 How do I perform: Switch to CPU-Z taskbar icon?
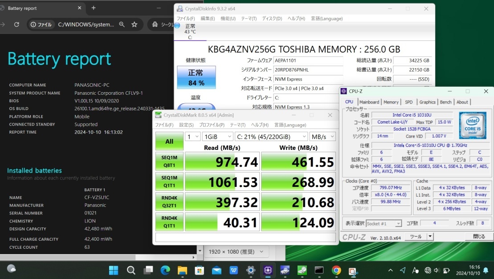pos(268,270)
